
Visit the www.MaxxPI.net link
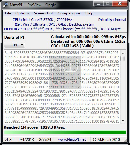(72, 139)
